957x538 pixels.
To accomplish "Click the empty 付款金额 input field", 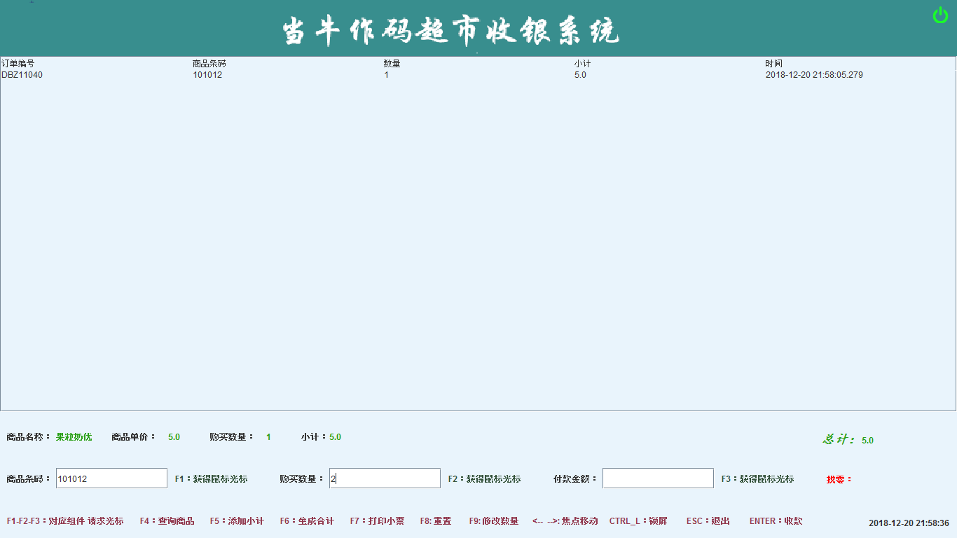I will [658, 478].
